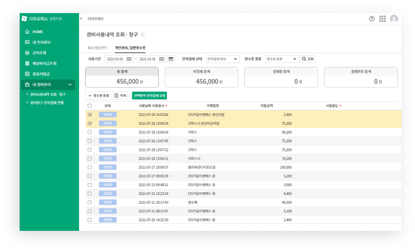Click the 조회 search button
415x251 pixels.
tap(308, 59)
